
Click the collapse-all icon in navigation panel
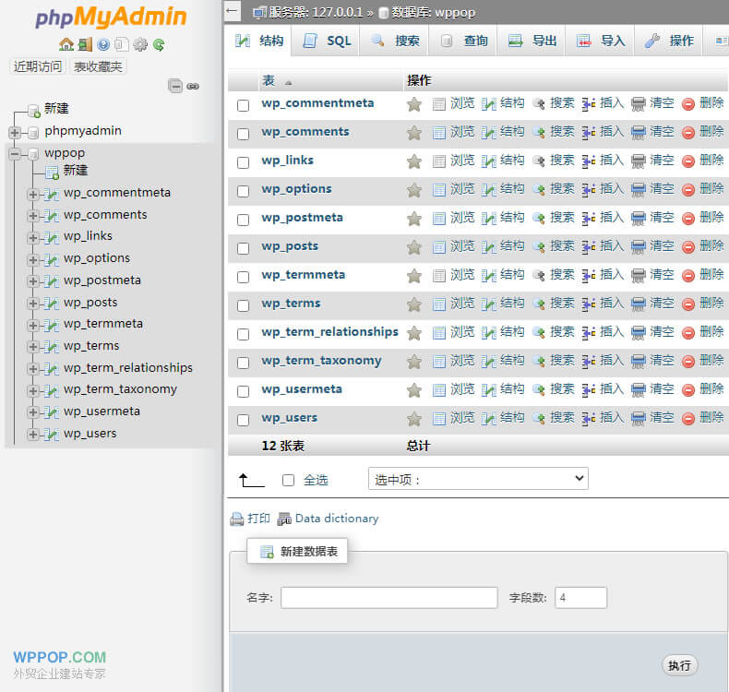pos(174,86)
